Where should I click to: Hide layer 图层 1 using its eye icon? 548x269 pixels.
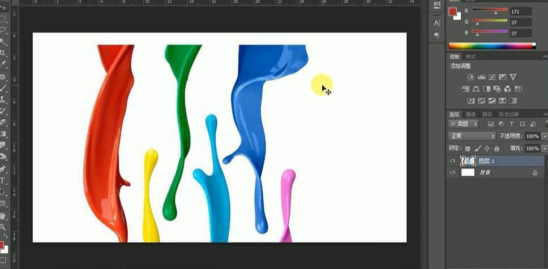(452, 161)
